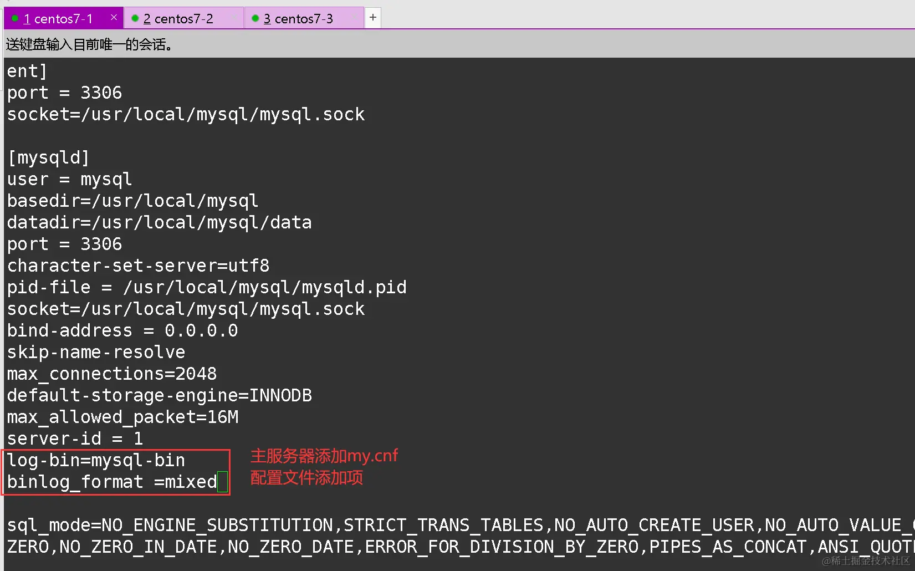Click the red my.cnf annotation text
915x571 pixels.
pyautogui.click(x=324, y=456)
